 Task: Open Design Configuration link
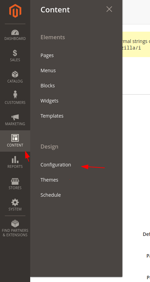coord(56,165)
